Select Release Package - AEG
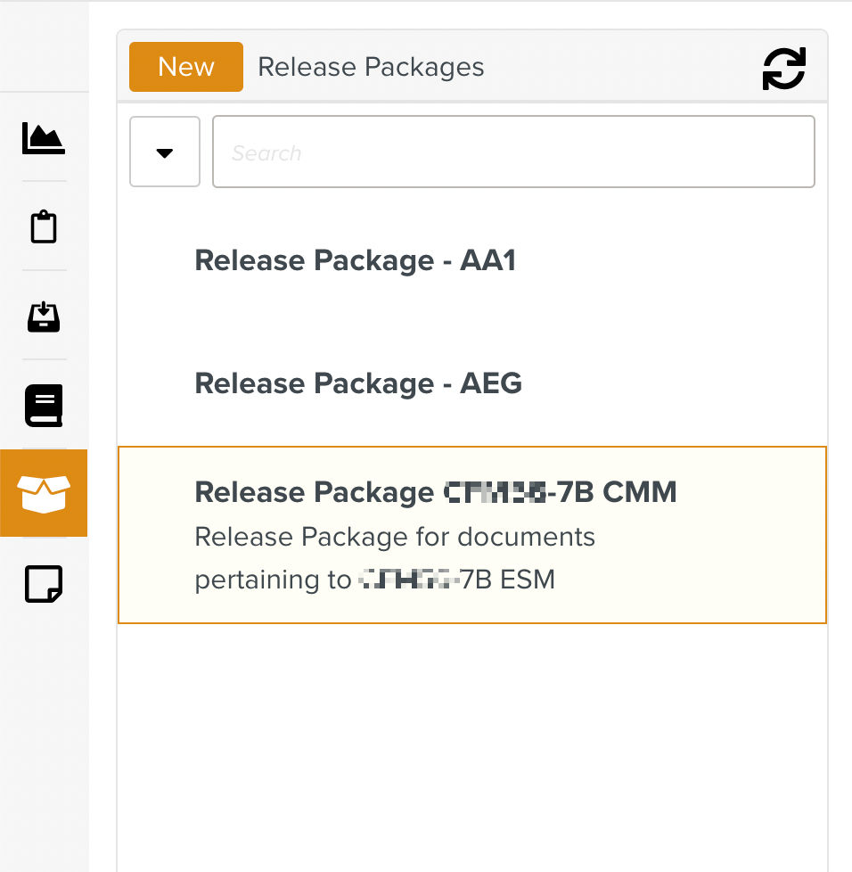This screenshot has height=872, width=852. 358,383
